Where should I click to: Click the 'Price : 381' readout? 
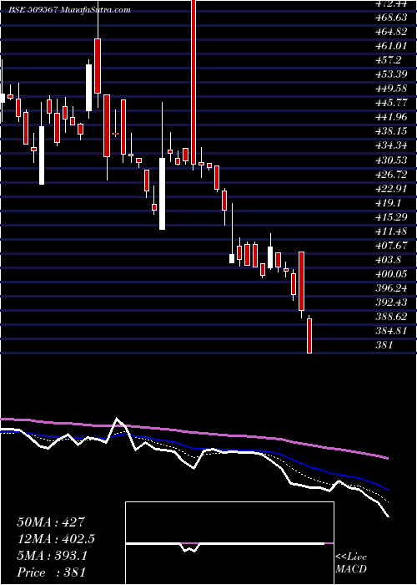(52, 572)
